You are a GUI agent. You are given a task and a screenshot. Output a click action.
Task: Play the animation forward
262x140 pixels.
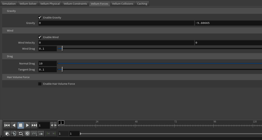tap(27, 125)
